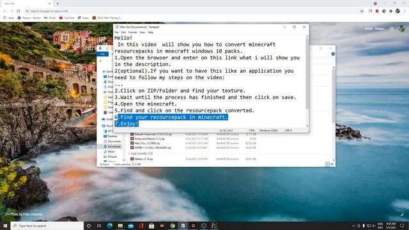Open Notepad File menu
Screen dimensions: 409x230
(x=116, y=33)
